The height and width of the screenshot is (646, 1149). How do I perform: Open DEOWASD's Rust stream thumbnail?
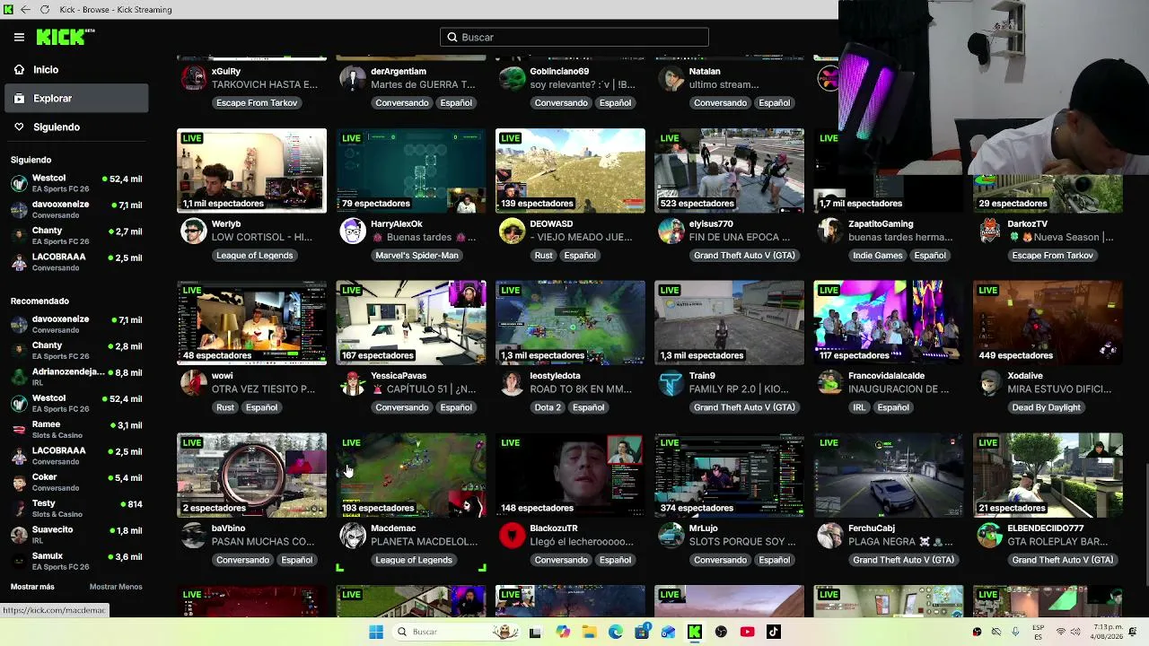(570, 170)
